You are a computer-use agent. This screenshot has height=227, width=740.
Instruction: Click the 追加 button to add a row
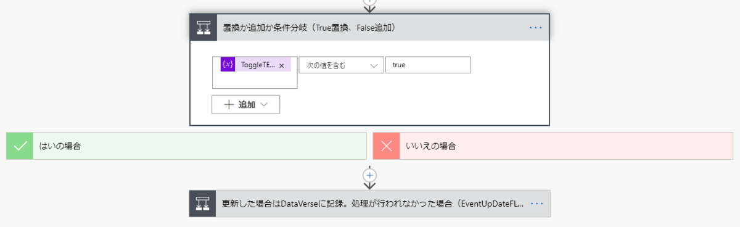(245, 104)
